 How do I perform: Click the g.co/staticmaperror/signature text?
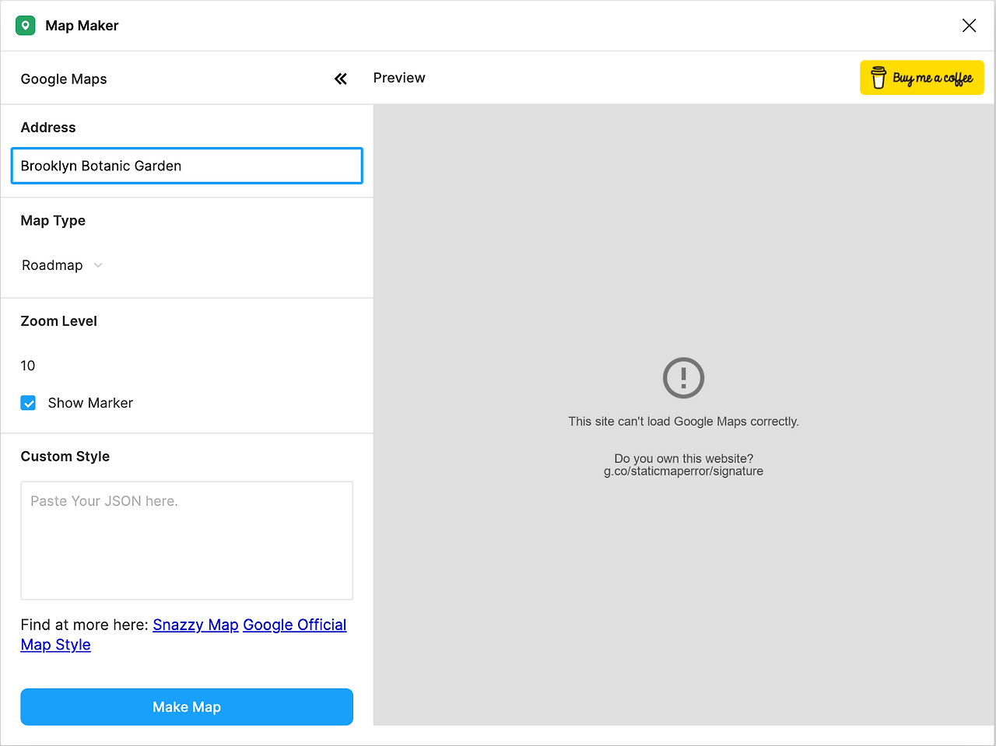point(683,471)
